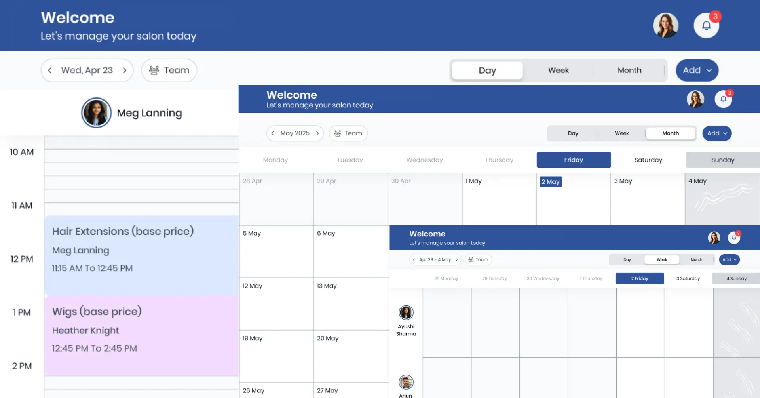Click the forward chevron next to Wed, Apr 23
The width and height of the screenshot is (760, 398).
point(124,70)
